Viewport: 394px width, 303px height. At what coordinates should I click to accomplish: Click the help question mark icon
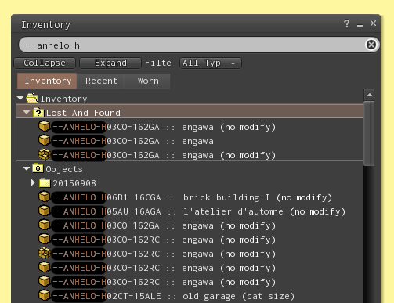click(x=346, y=23)
